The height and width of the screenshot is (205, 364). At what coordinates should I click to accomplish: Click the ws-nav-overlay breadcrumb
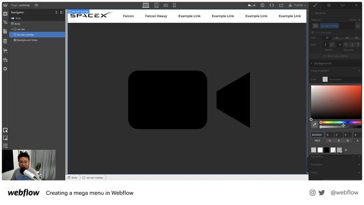pyautogui.click(x=93, y=178)
